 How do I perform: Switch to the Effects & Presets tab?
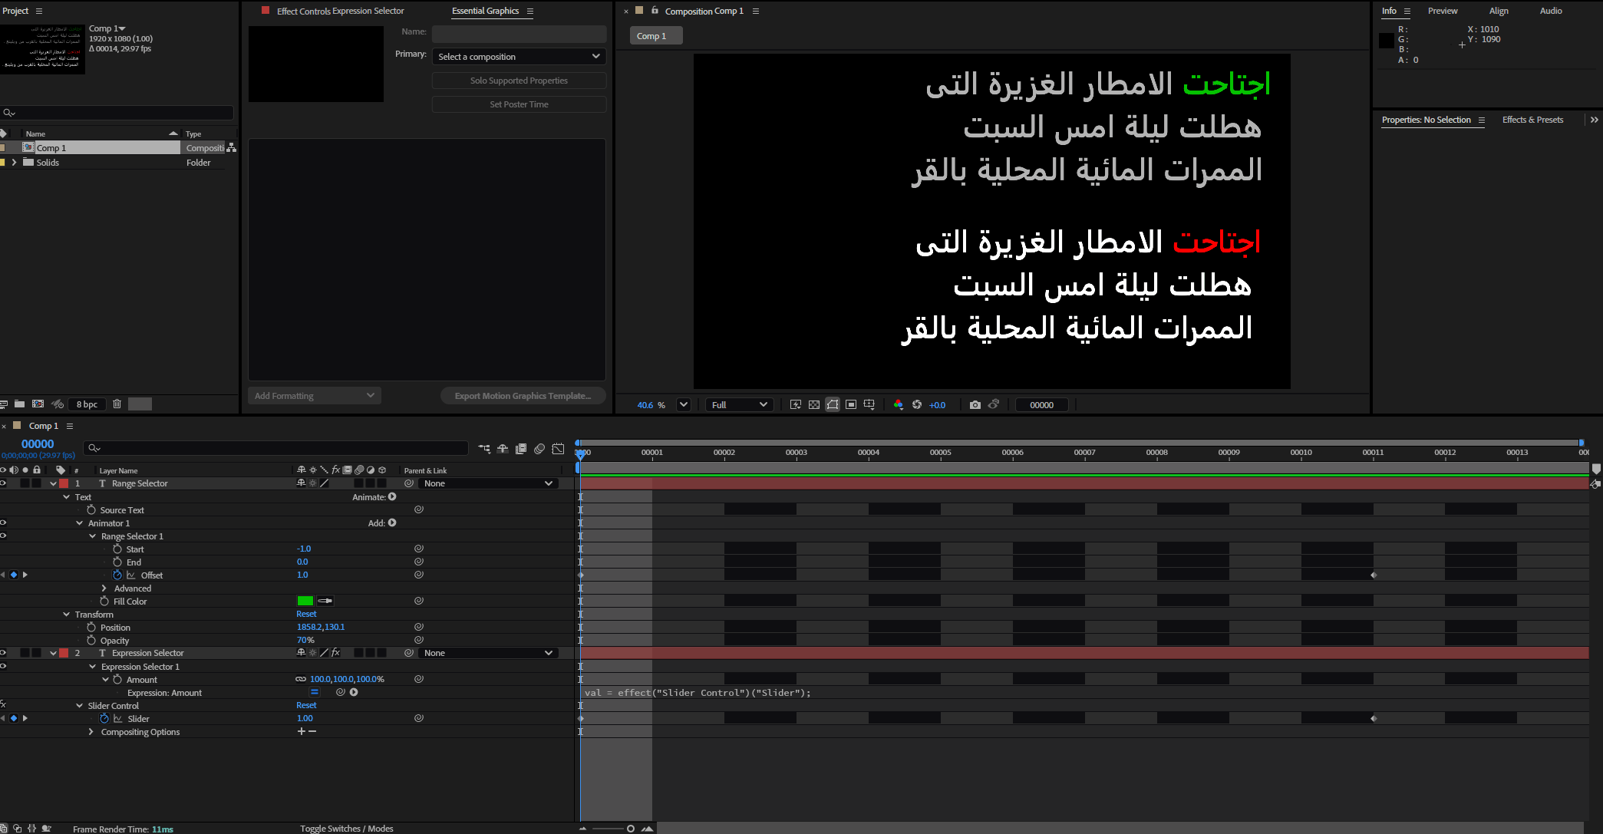tap(1532, 120)
